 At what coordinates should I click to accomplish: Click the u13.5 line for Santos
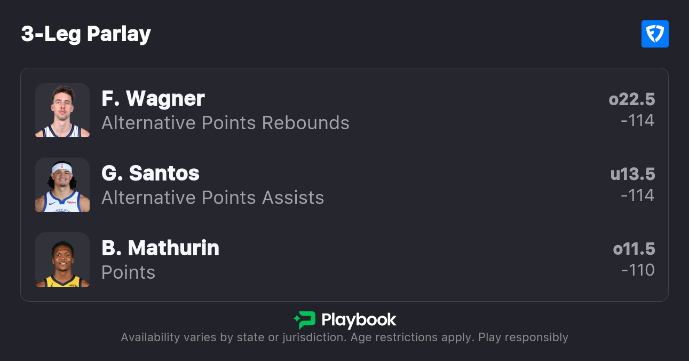pyautogui.click(x=632, y=174)
